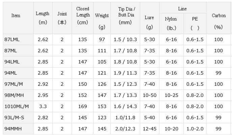Click the Lure (g) header
Screen dimensions: 232x136
(150, 18)
